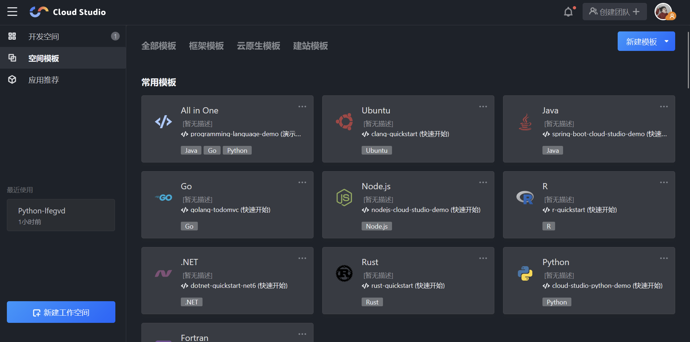Image resolution: width=690 pixels, height=342 pixels.
Task: Click the Java coffee cup icon
Action: coord(525,122)
